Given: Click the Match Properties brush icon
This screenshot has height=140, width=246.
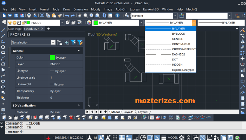Looking at the screenshot, I should 60,15.
